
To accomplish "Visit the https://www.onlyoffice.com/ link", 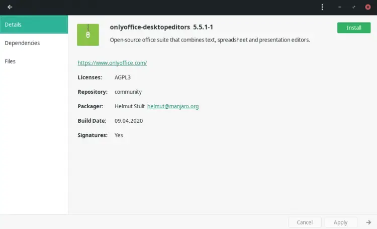I will tap(112, 63).
